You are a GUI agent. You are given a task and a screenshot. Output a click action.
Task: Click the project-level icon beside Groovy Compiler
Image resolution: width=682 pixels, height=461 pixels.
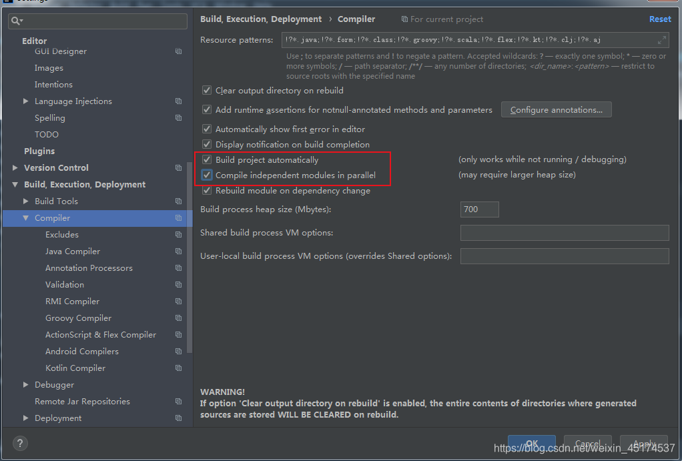tap(178, 318)
